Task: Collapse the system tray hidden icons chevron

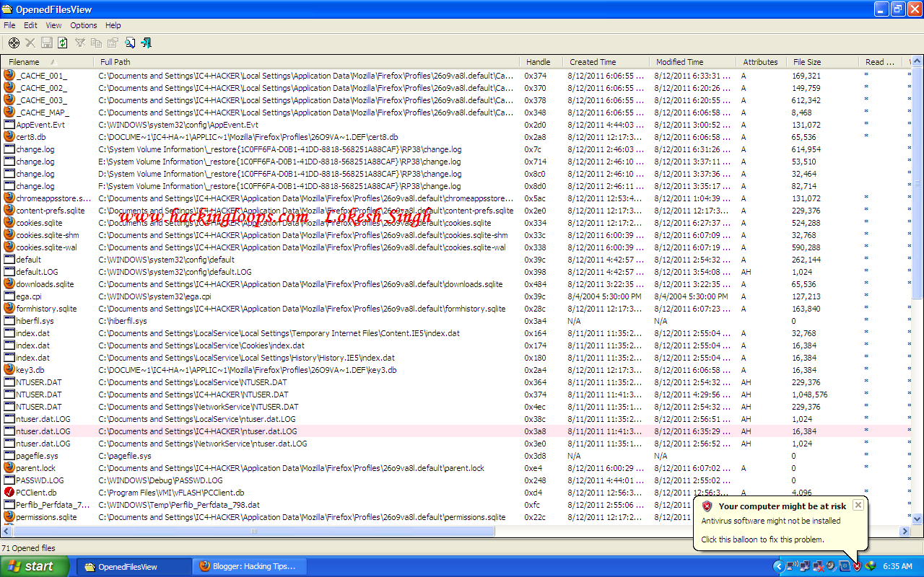Action: [780, 566]
